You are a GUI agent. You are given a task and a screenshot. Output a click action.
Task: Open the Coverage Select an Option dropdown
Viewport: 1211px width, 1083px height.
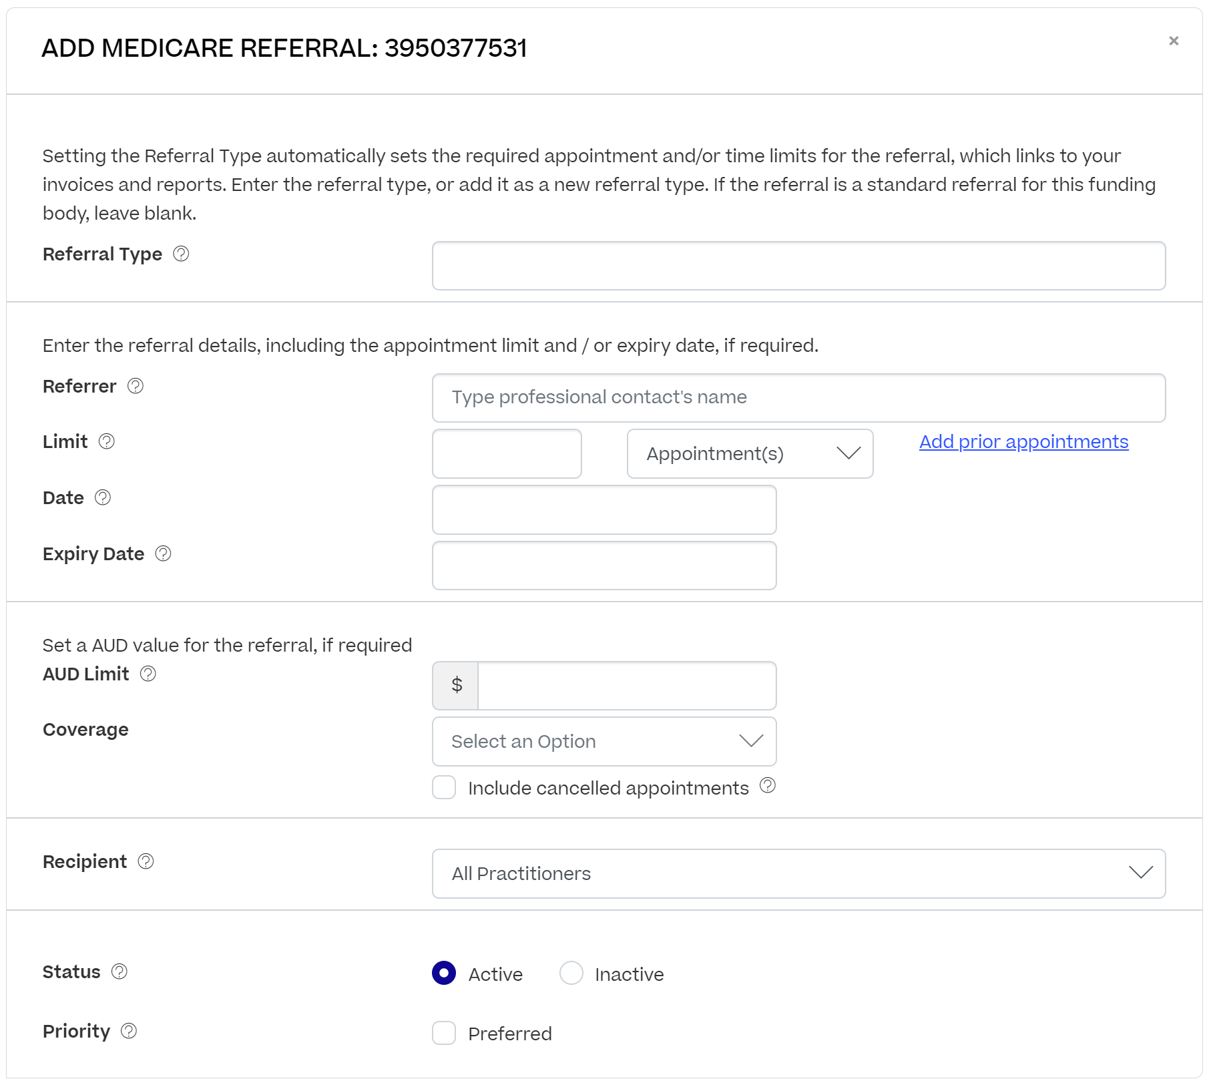point(604,742)
